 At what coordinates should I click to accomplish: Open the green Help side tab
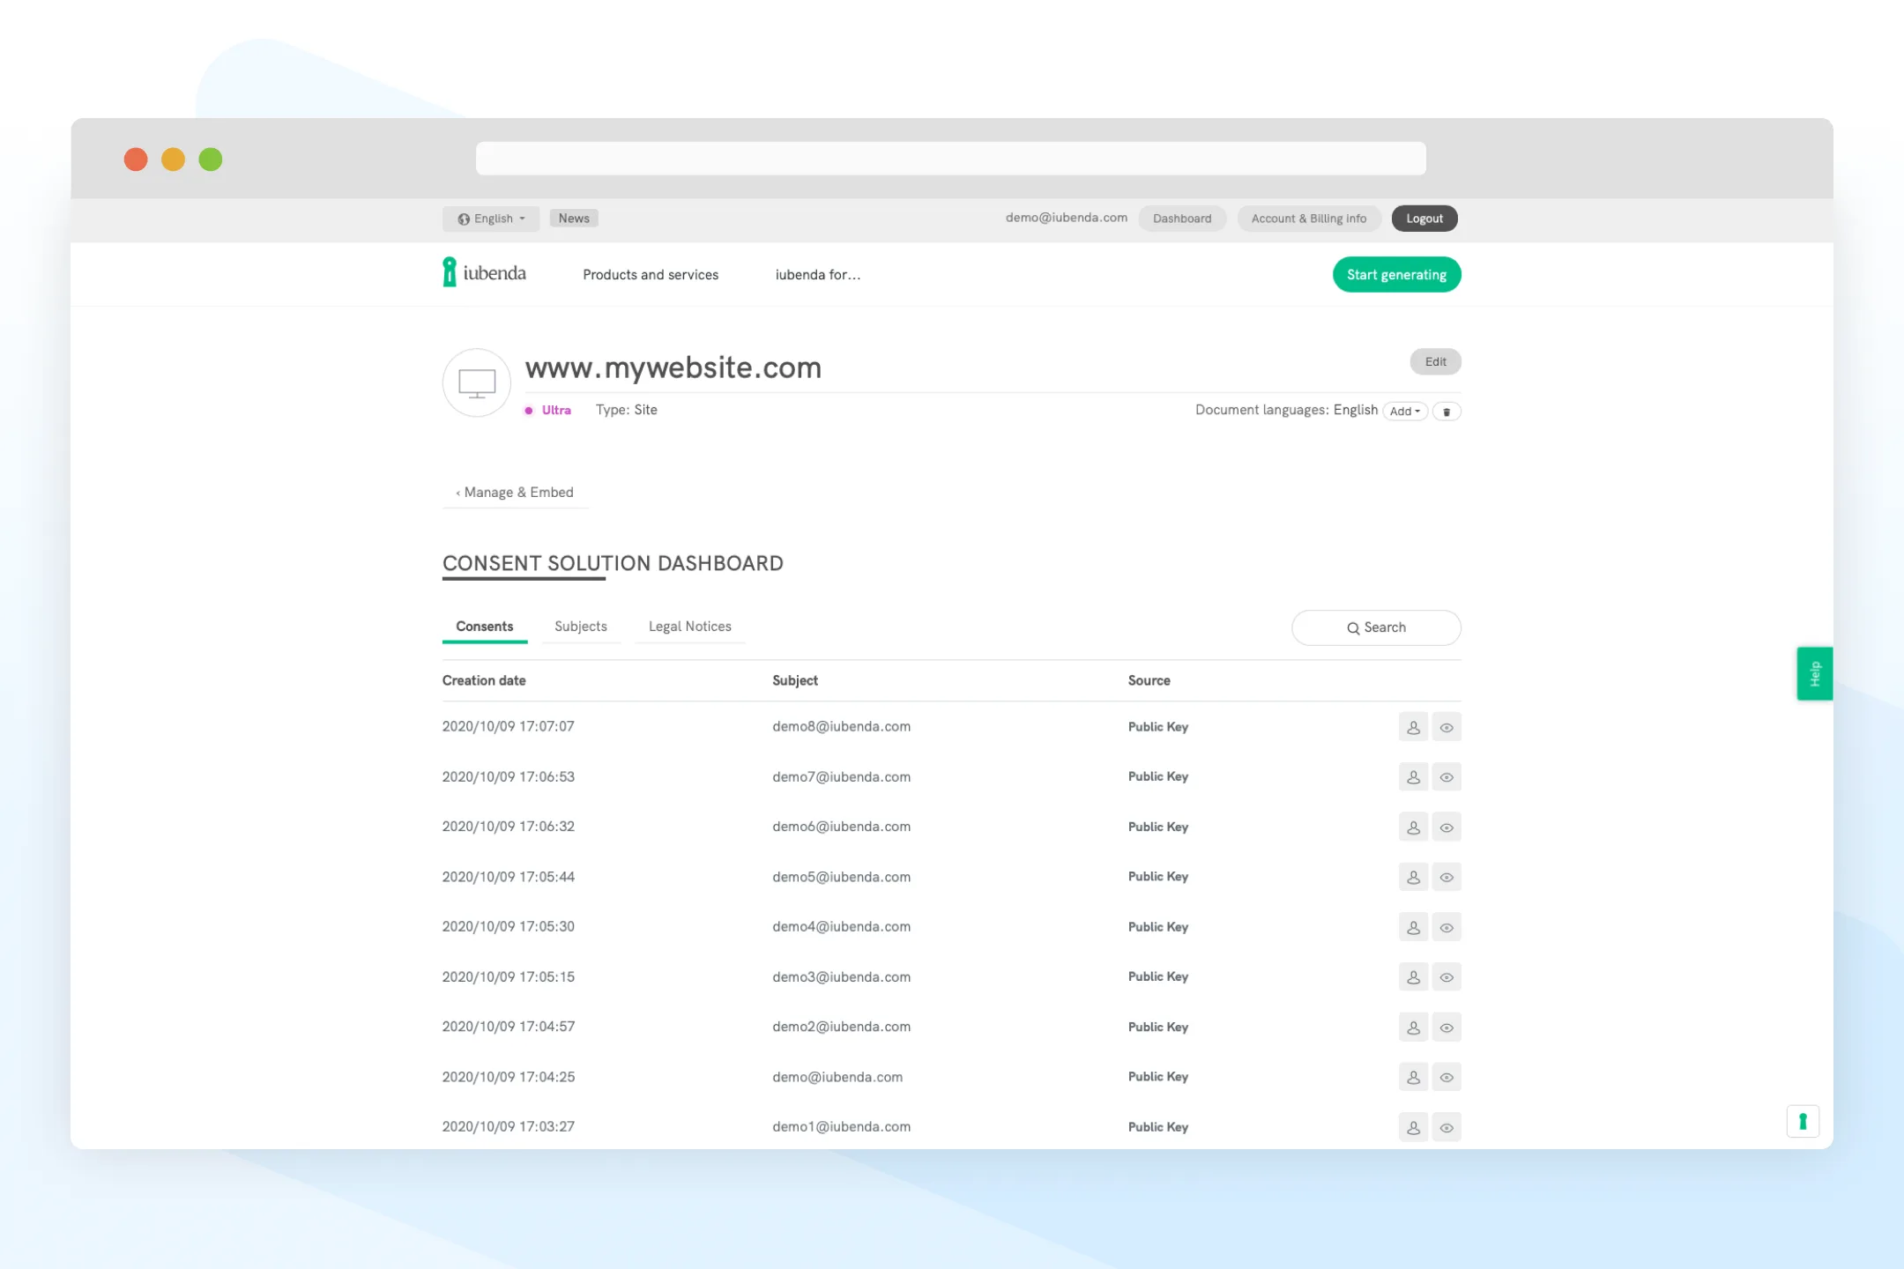click(x=1815, y=673)
